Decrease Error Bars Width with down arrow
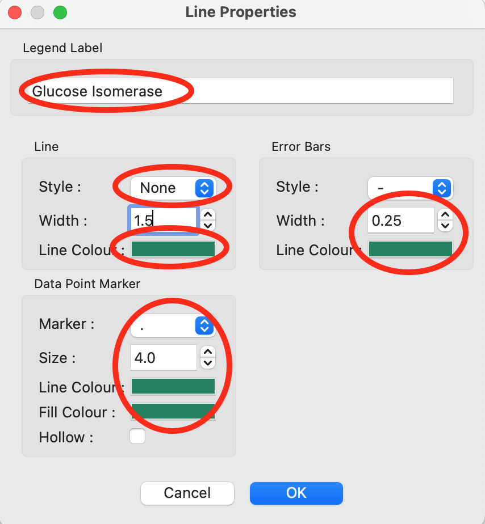 446,226
